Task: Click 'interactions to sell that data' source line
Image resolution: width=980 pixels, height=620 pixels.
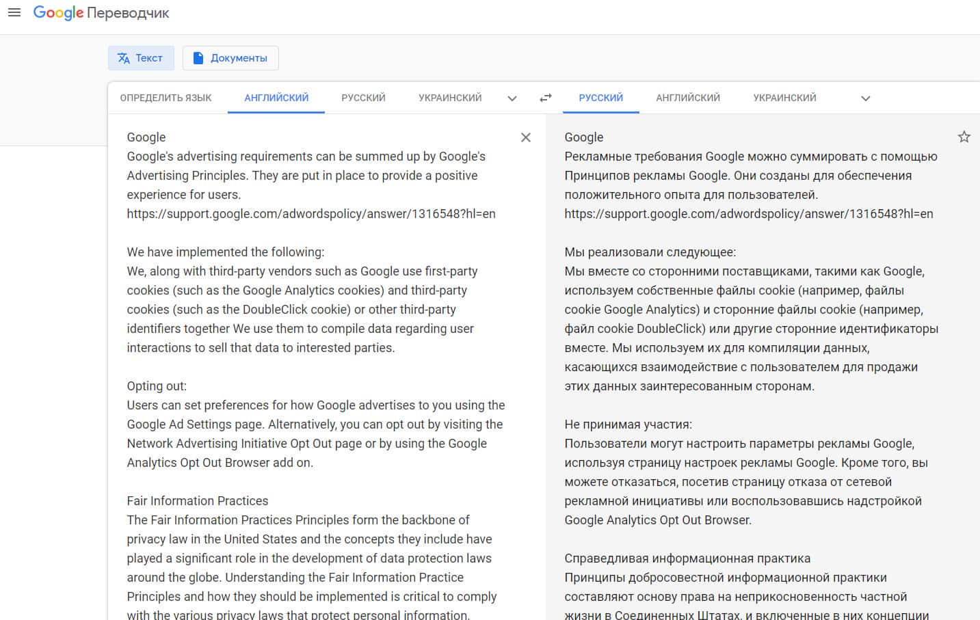Action: click(x=261, y=348)
